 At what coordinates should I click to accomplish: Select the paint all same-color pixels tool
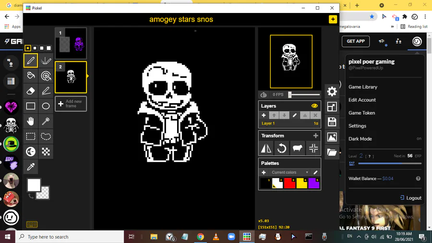(x=46, y=76)
